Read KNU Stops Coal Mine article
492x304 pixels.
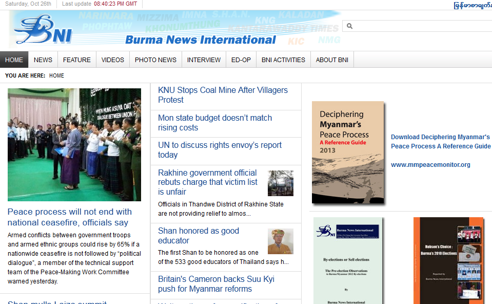pyautogui.click(x=223, y=94)
